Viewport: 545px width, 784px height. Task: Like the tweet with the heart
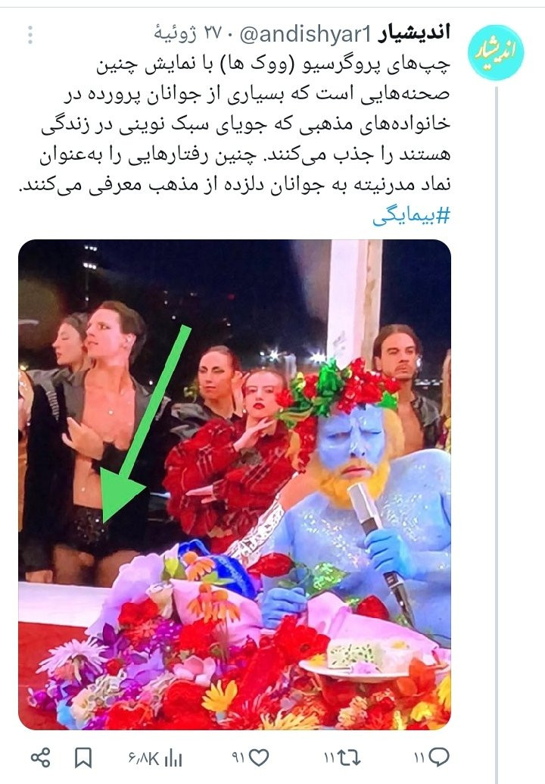[259, 757]
